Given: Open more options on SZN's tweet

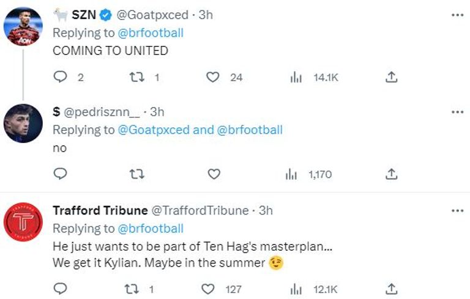Looking at the screenshot, I should tap(457, 14).
